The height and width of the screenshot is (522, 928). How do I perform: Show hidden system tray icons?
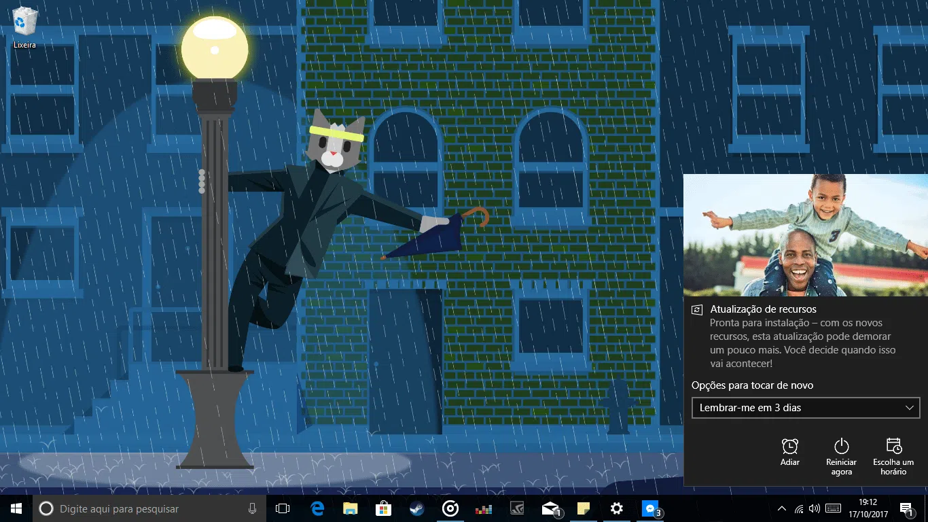[782, 508]
